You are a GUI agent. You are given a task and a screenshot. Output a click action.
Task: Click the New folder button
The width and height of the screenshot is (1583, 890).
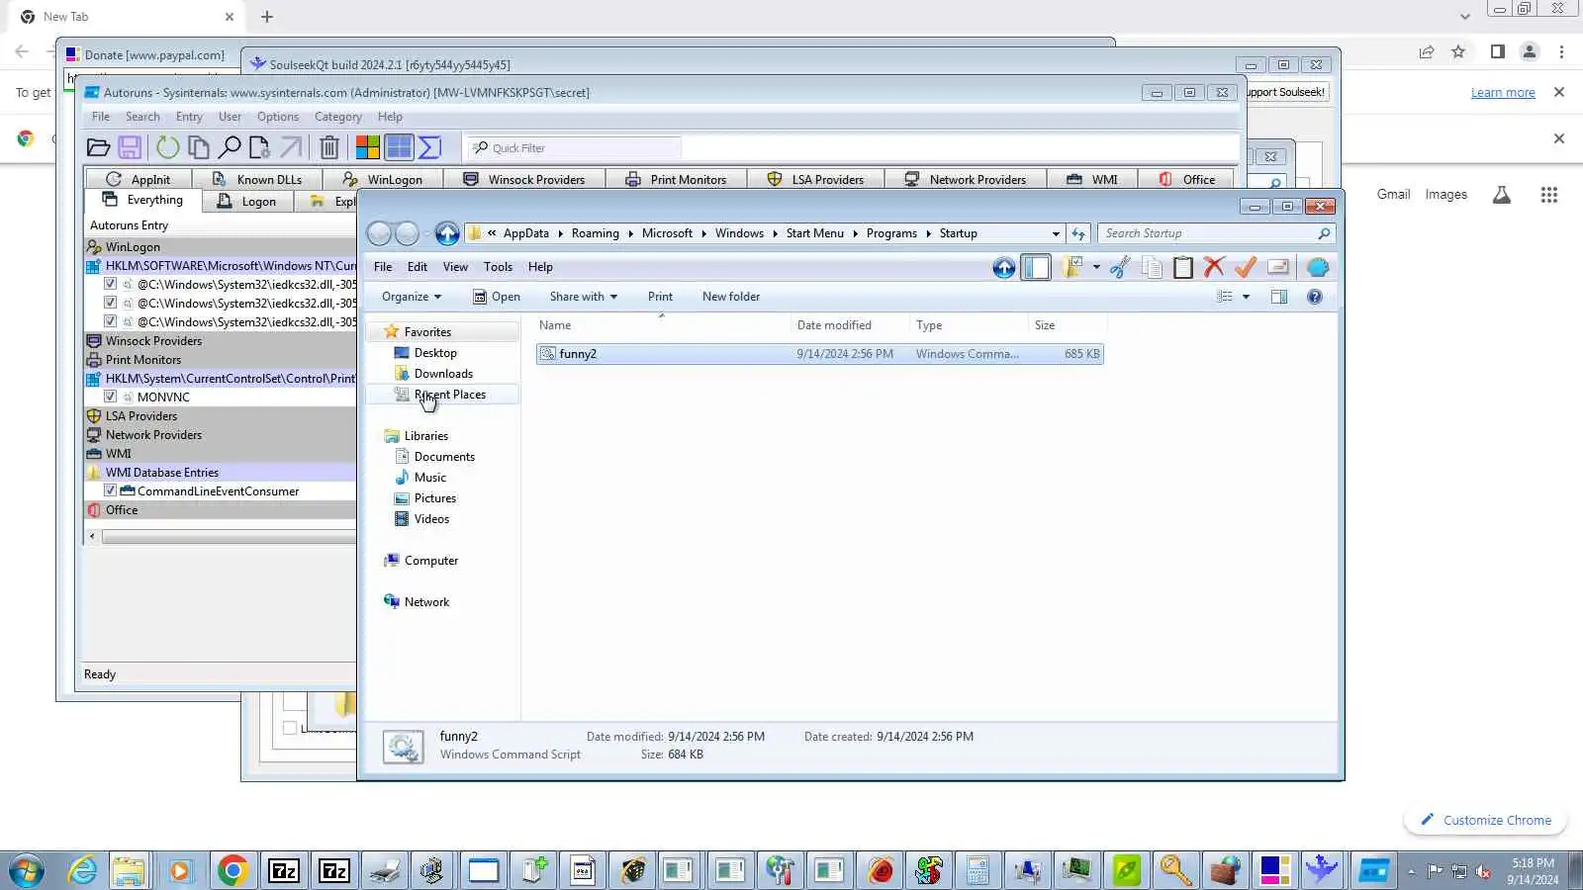[731, 297]
